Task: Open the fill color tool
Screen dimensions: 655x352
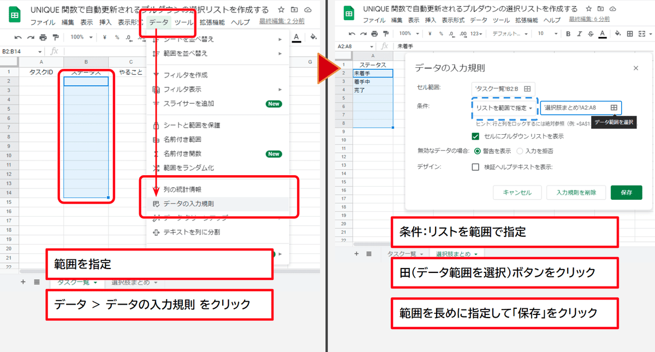Action: point(617,34)
